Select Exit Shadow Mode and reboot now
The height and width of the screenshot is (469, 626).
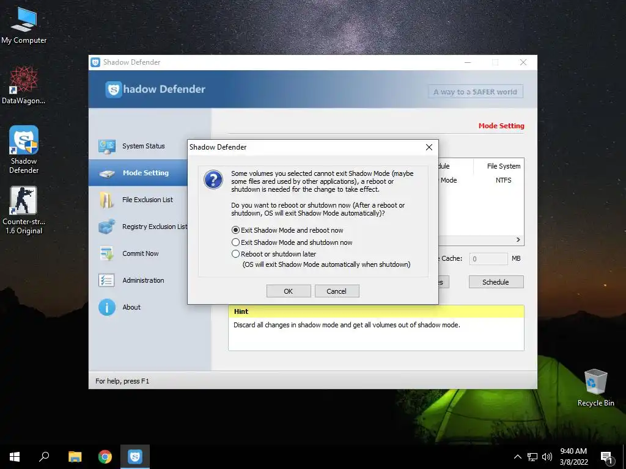(287, 230)
